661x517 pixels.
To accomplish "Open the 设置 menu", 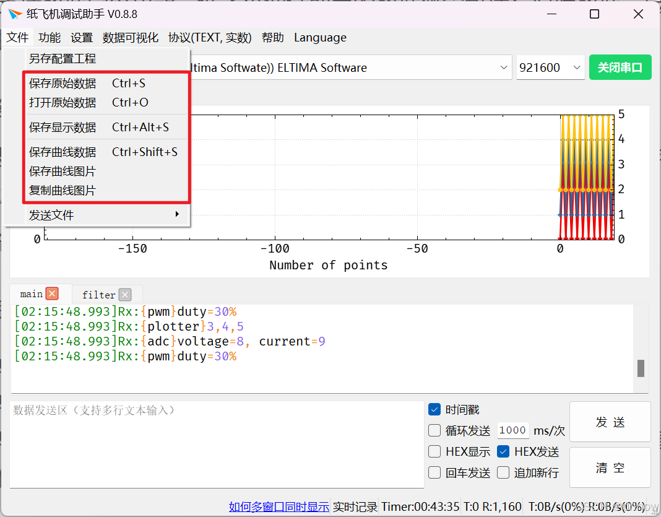I will pyautogui.click(x=81, y=38).
